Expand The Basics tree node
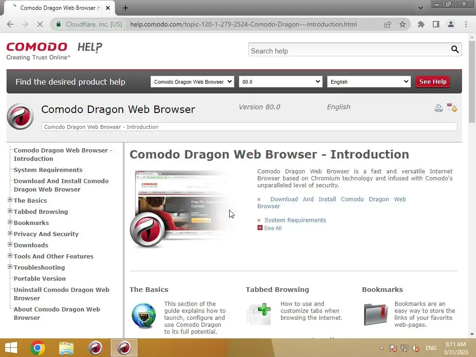Image resolution: width=476 pixels, height=357 pixels. (10, 200)
